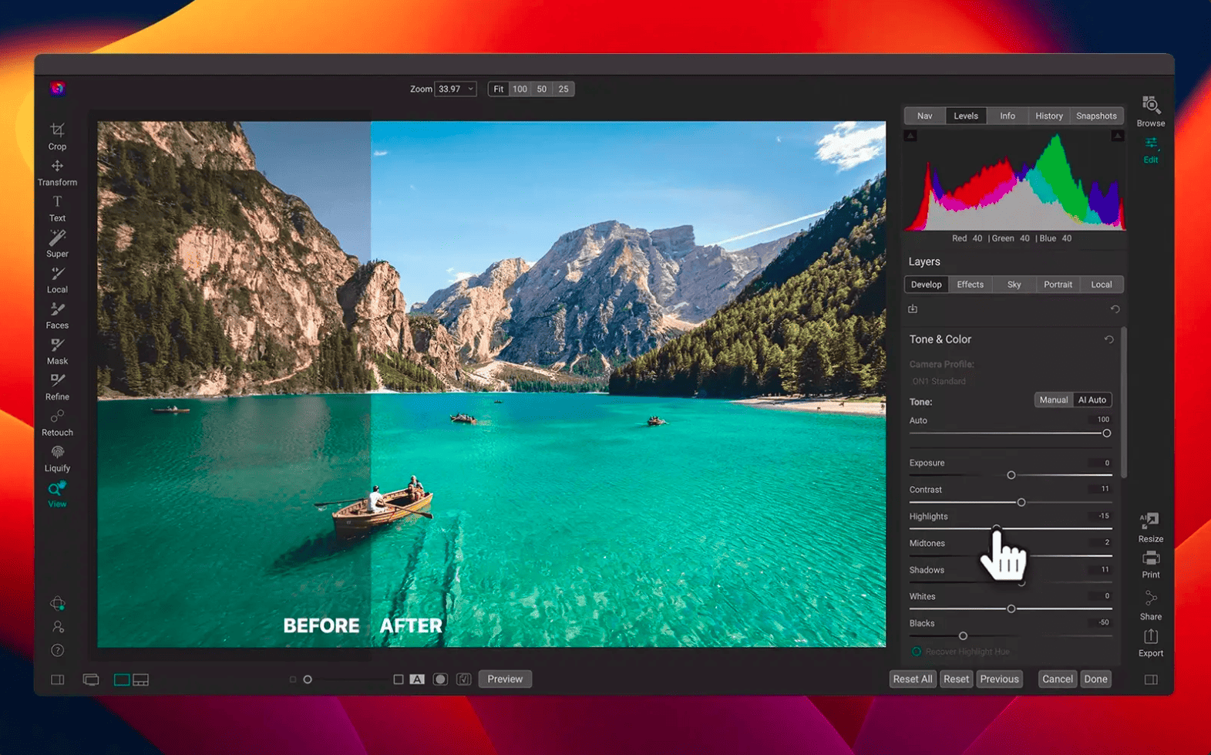The width and height of the screenshot is (1211, 755).
Task: Click the Reset button
Action: pos(956,679)
